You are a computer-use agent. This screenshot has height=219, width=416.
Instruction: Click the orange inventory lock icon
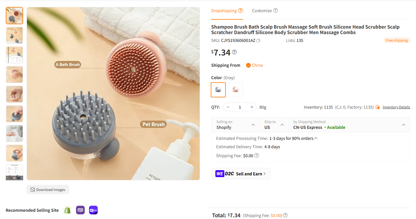tap(378, 107)
